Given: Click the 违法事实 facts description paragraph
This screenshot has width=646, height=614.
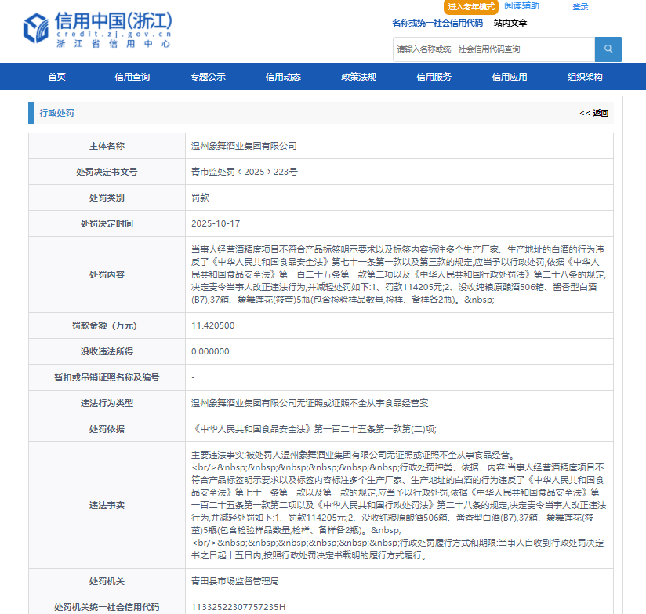Looking at the screenshot, I should 398,505.
